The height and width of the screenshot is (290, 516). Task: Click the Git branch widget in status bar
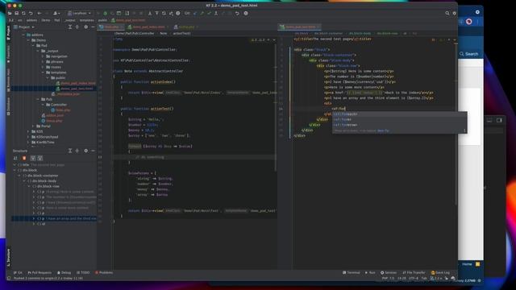[x=436, y=278]
